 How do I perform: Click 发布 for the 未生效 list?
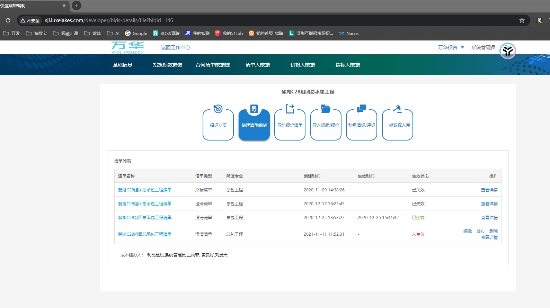point(480,231)
